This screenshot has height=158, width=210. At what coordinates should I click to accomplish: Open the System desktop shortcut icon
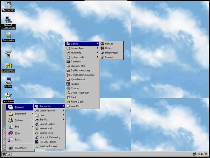8,83
